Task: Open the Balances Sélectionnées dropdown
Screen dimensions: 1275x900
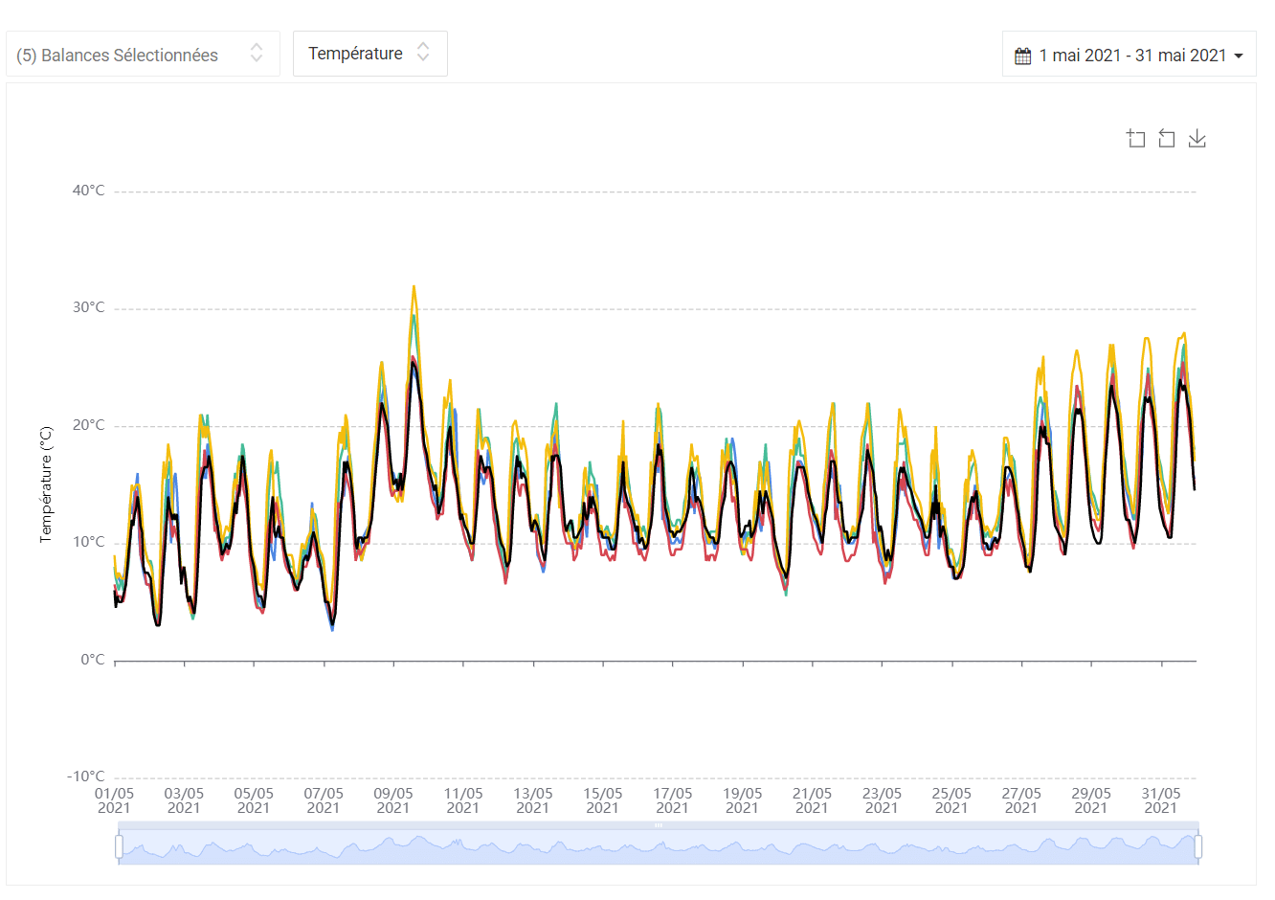Action: (143, 54)
